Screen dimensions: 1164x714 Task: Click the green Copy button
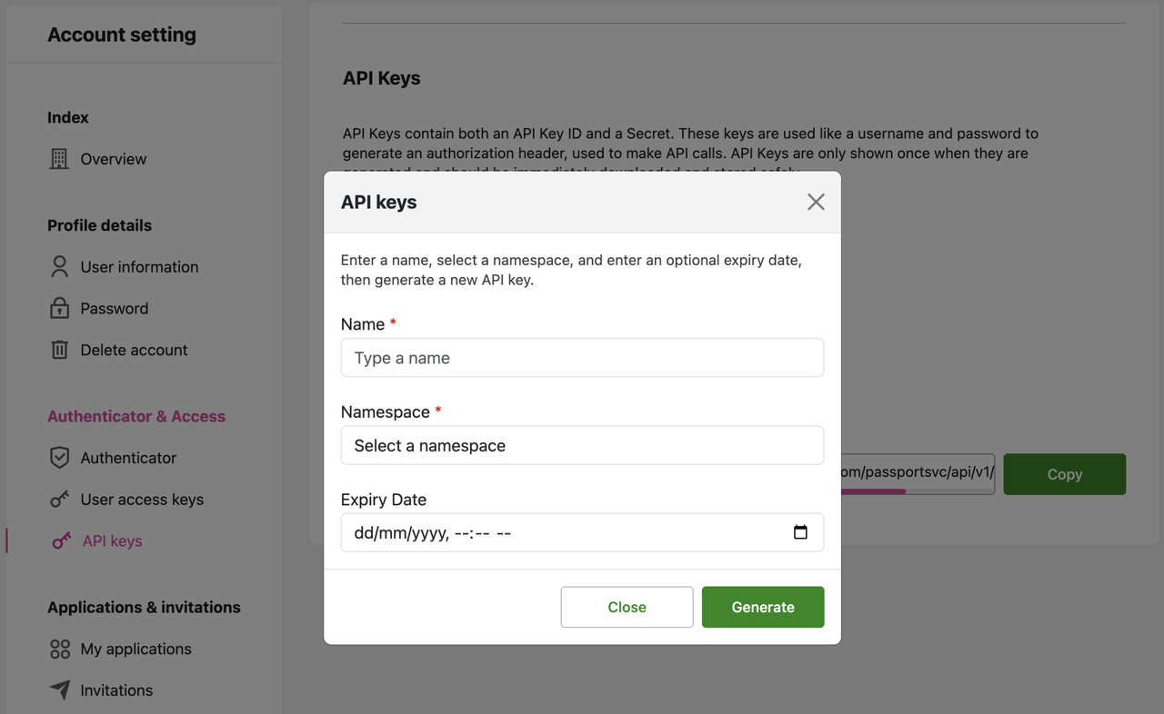pos(1064,474)
